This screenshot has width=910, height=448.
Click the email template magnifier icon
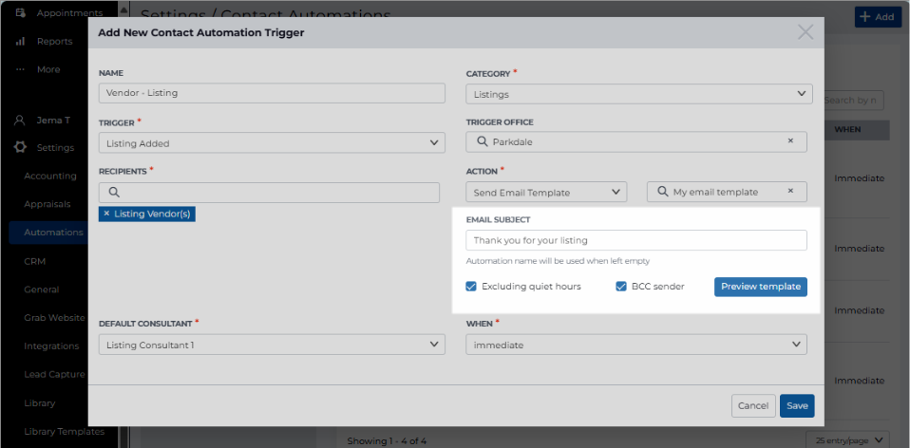point(663,192)
